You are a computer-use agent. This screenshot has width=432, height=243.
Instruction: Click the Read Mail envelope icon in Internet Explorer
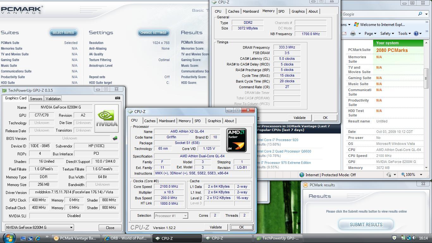pos(344,34)
